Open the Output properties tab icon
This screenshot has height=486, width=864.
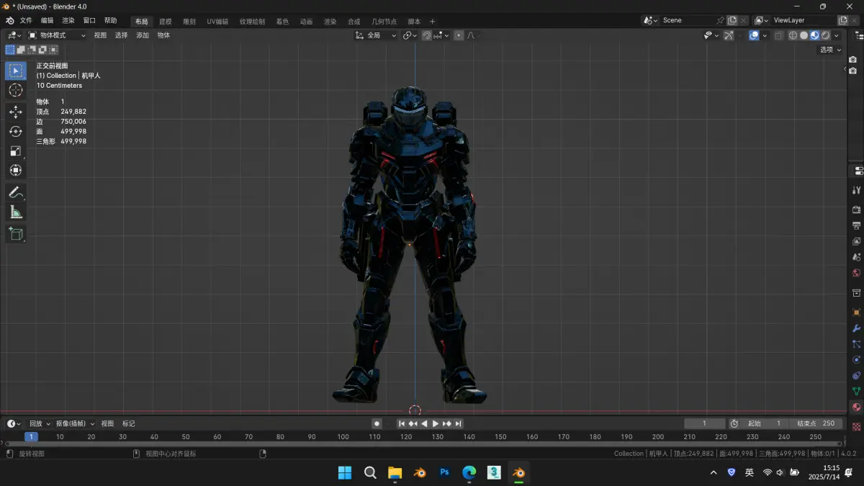click(x=857, y=225)
